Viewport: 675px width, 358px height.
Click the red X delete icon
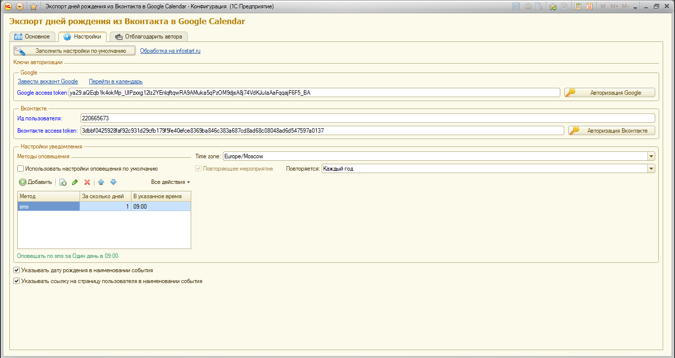click(87, 182)
